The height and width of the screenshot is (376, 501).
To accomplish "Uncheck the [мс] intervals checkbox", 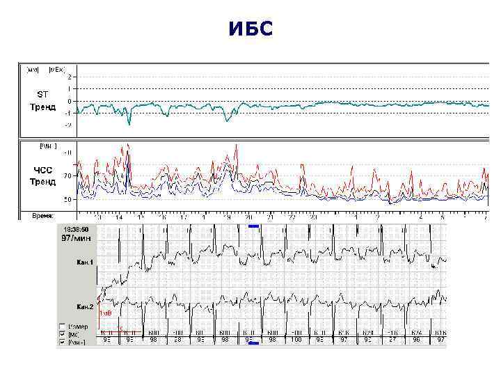I will pos(63,334).
